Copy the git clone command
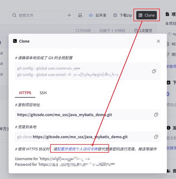The image size is (176, 179). coord(156,137)
